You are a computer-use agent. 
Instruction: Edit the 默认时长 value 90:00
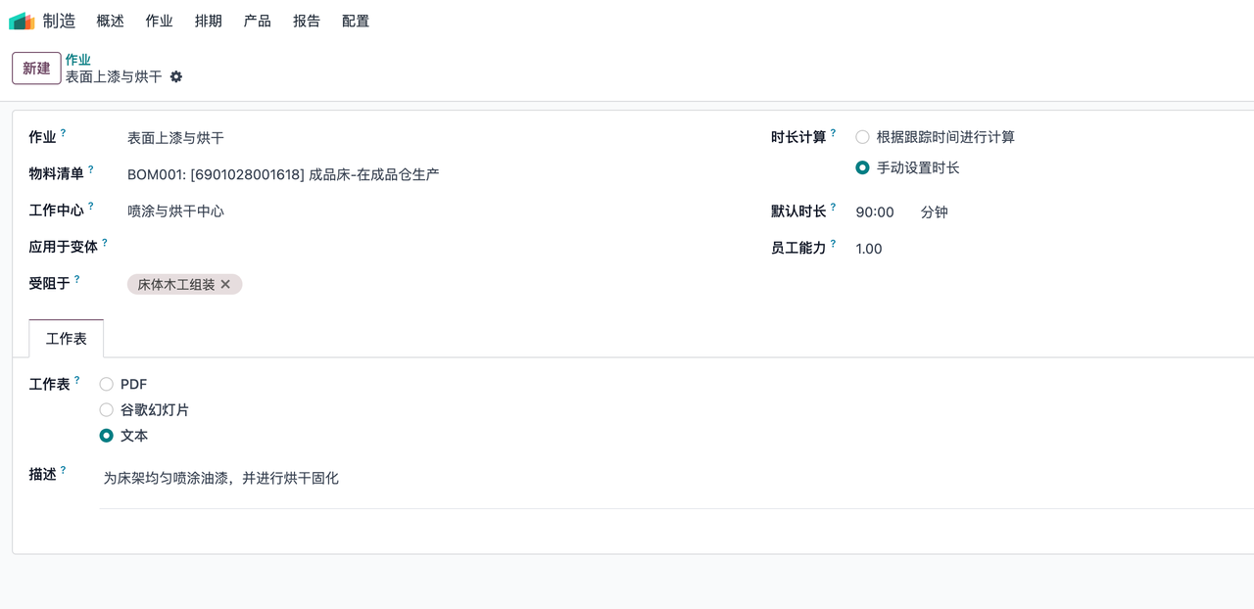pyautogui.click(x=875, y=211)
